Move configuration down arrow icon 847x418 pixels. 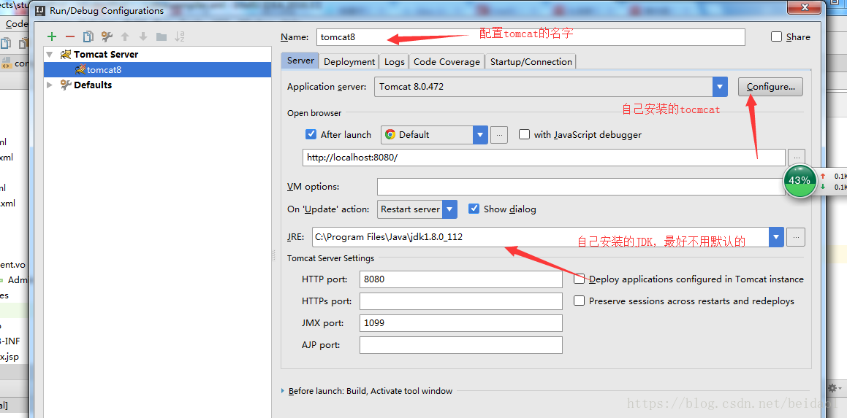pyautogui.click(x=143, y=36)
